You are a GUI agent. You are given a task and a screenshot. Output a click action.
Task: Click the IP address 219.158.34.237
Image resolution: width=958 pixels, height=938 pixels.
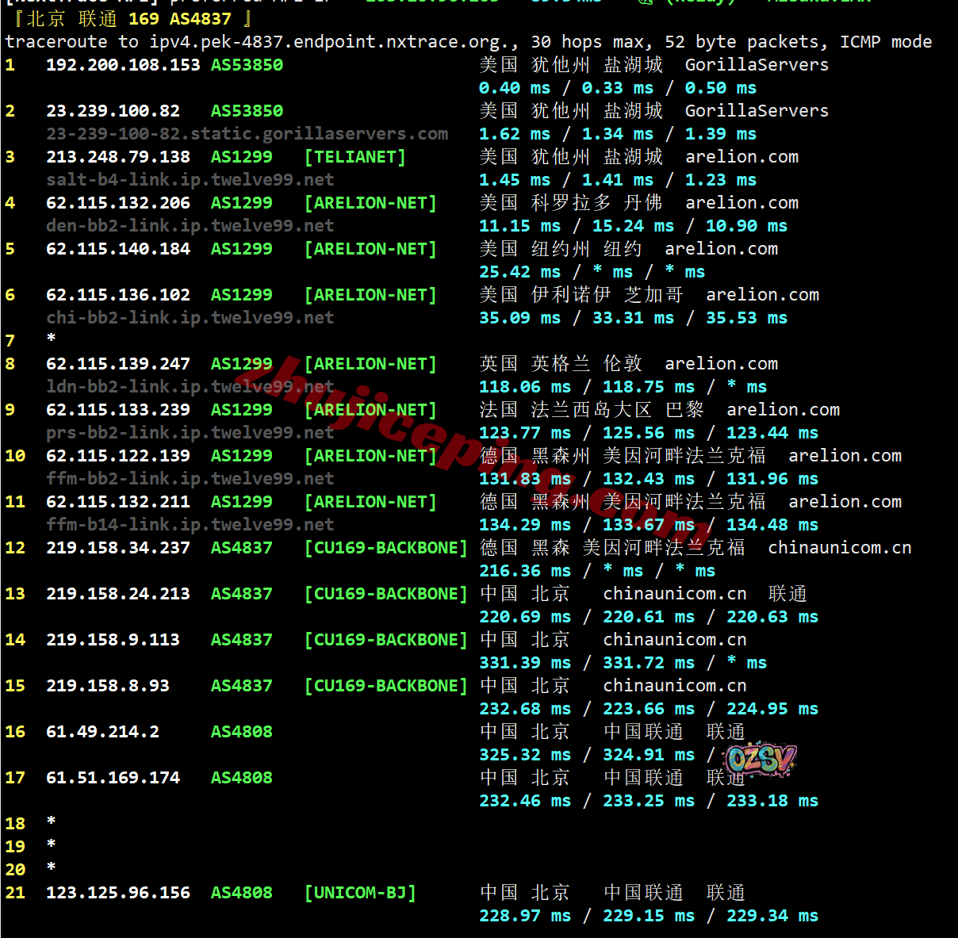point(118,548)
